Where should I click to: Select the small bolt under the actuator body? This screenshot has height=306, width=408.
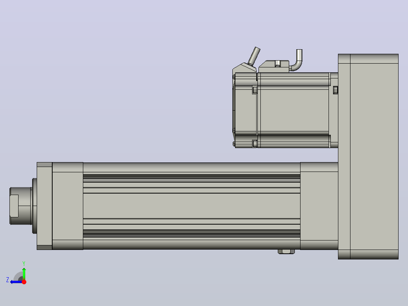[286, 251]
